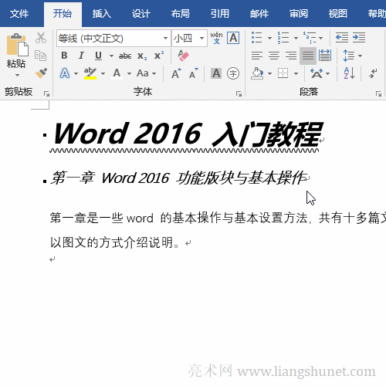Toggle distributed alignment
This screenshot has width=386, height=386.
point(325,56)
